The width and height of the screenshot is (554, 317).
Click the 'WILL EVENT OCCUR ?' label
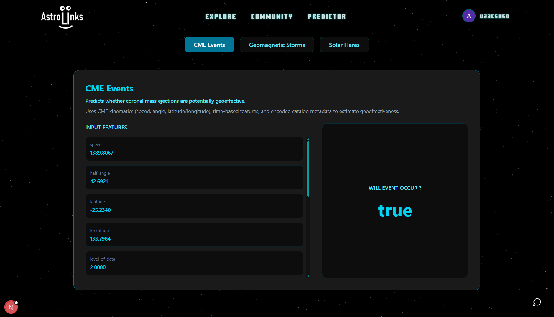point(395,188)
